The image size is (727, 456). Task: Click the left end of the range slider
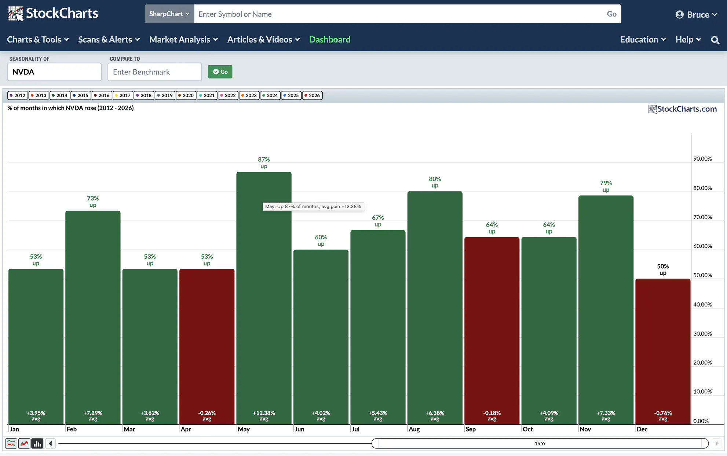[x=375, y=444]
